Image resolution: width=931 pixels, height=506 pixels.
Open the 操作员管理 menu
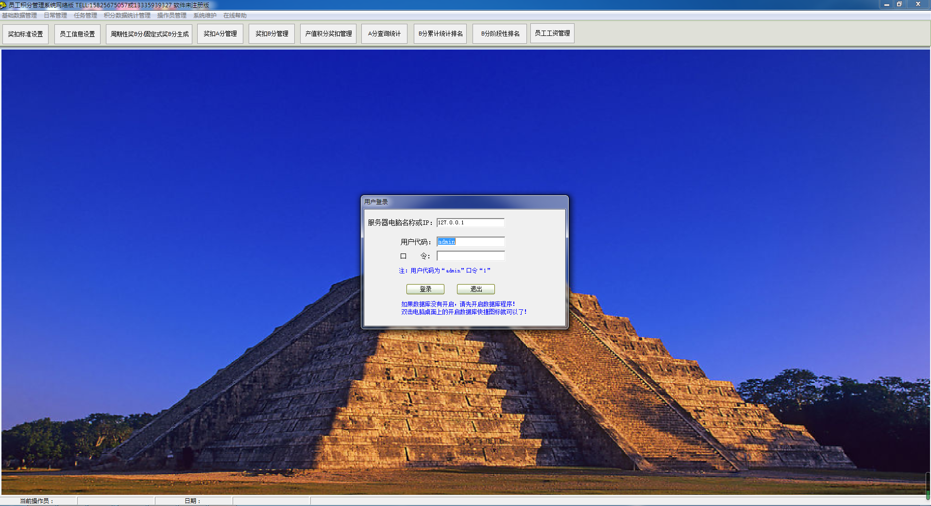click(172, 16)
